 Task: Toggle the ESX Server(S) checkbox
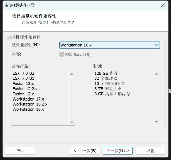(x=62, y=55)
